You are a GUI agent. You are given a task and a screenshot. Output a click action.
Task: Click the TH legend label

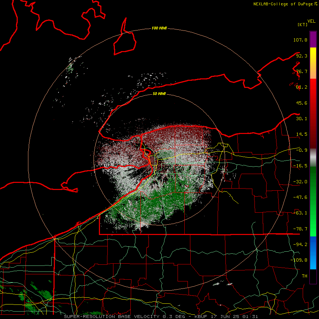pos(304,276)
